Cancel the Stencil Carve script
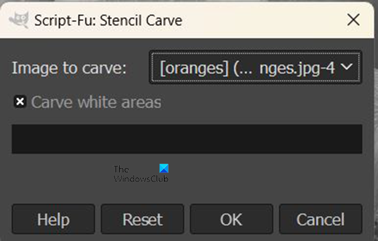378x241 pixels. (x=320, y=219)
